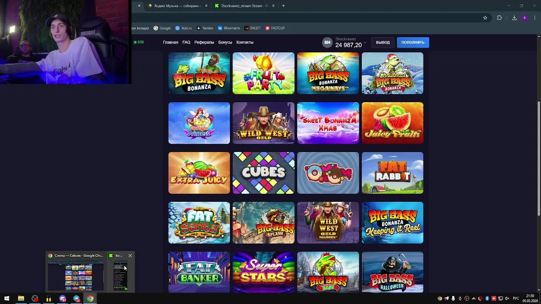Open Big Bass Halloween slot
Image resolution: width=541 pixels, height=304 pixels.
(x=392, y=272)
